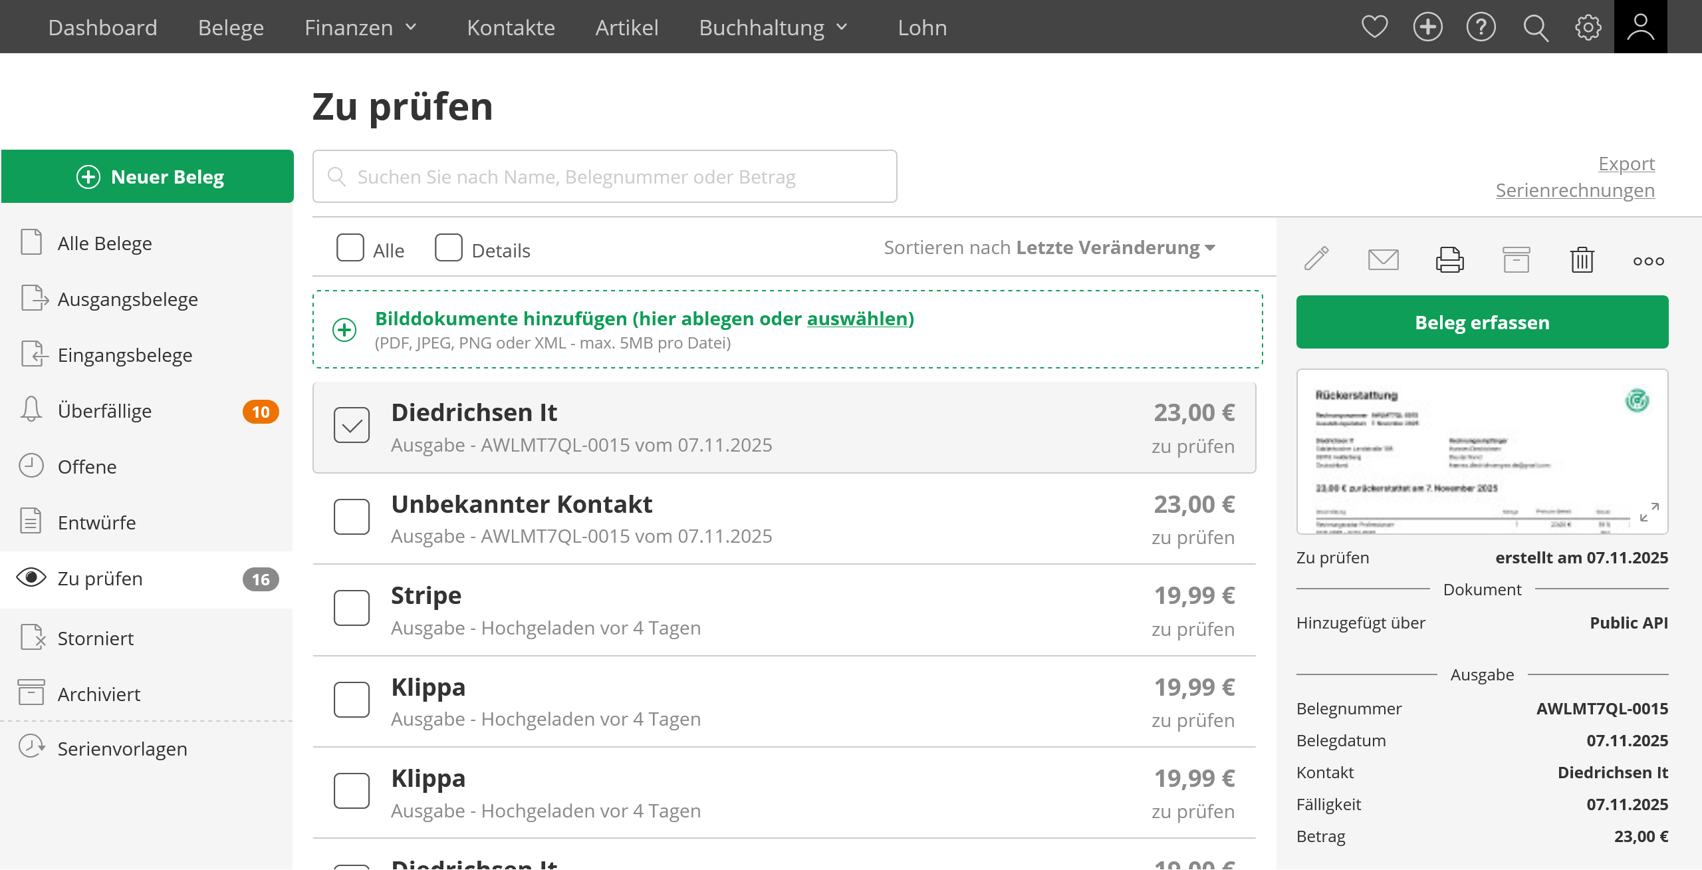
Task: Click the pencil edit icon
Action: 1316,259
